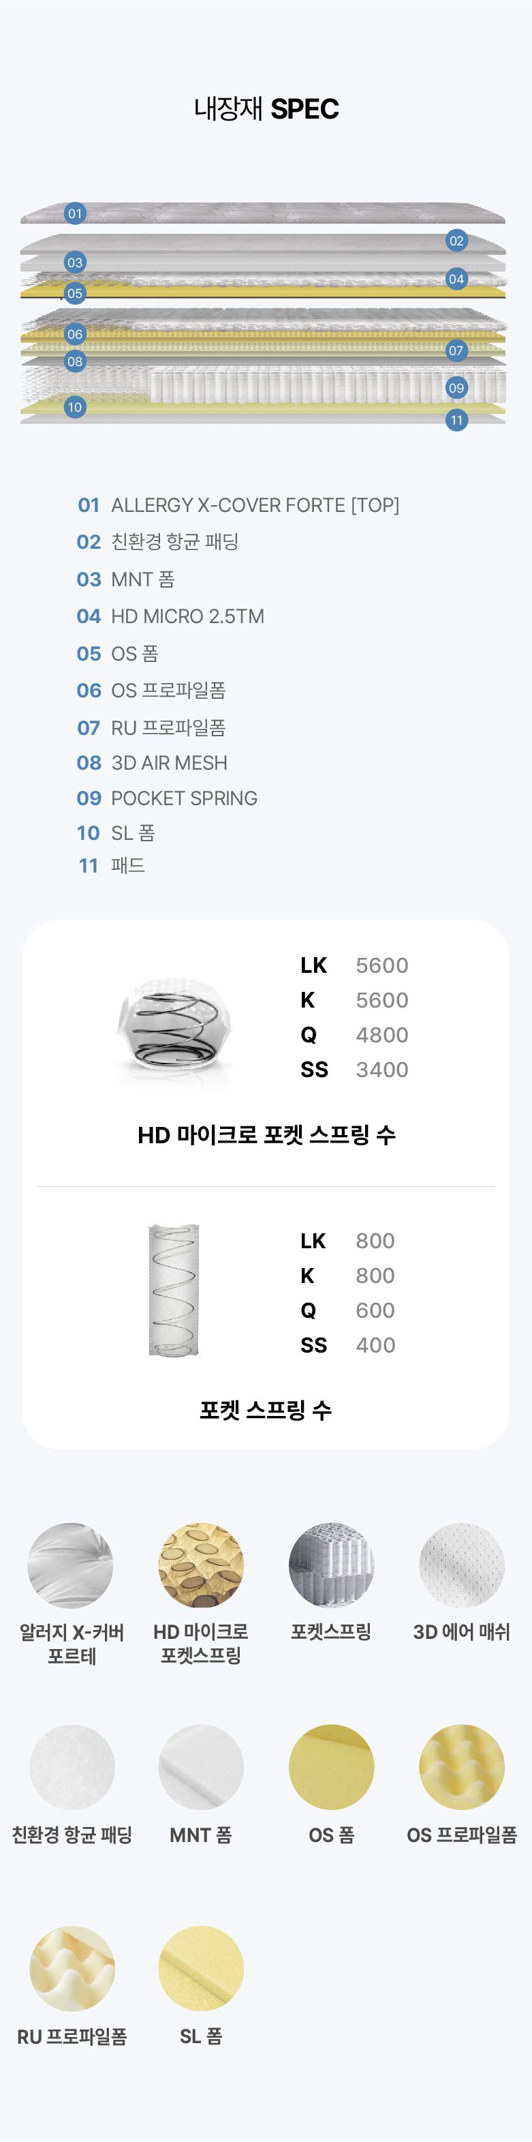532x2142 pixels.
Task: Tap the 09 pocket spring marker
Action: 456,387
